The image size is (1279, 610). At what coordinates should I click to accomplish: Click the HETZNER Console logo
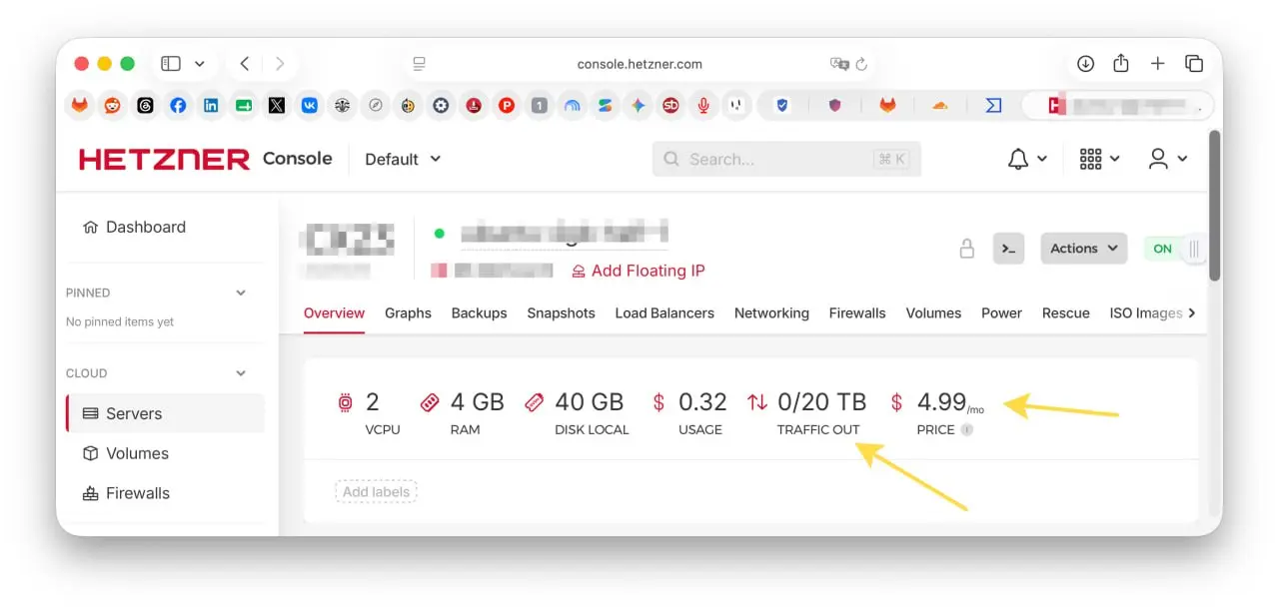coord(206,159)
